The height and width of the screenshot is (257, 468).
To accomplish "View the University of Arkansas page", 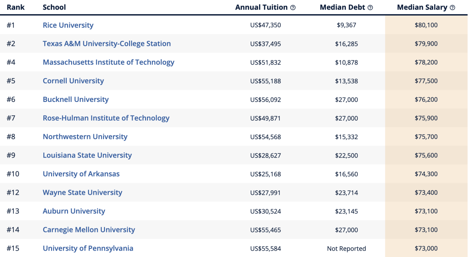I will click(81, 174).
